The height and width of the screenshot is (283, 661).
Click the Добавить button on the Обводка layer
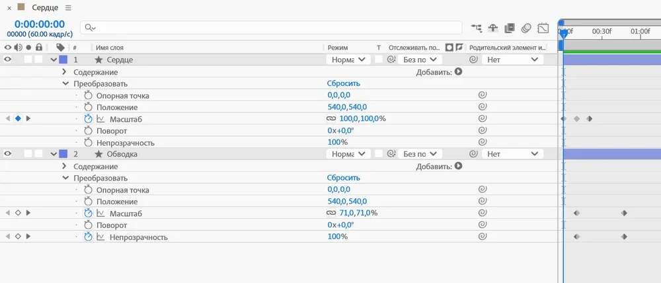point(457,166)
